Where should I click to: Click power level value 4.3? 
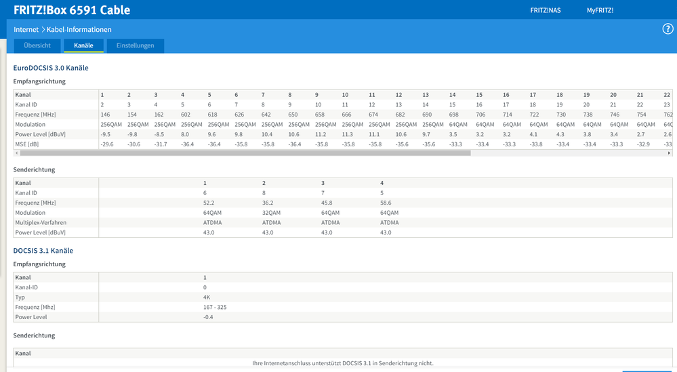pos(560,134)
